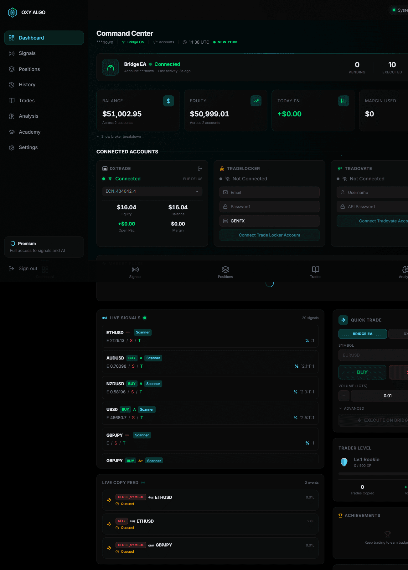Screen dimensions: 408x570
Task: Open Positions from the sidebar
Action: pyautogui.click(x=44, y=69)
